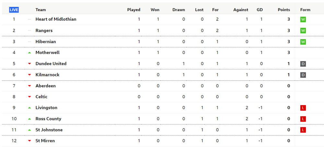Click St Johnstone's red L form icon
Image resolution: width=324 pixels, height=148 pixels.
tap(303, 130)
